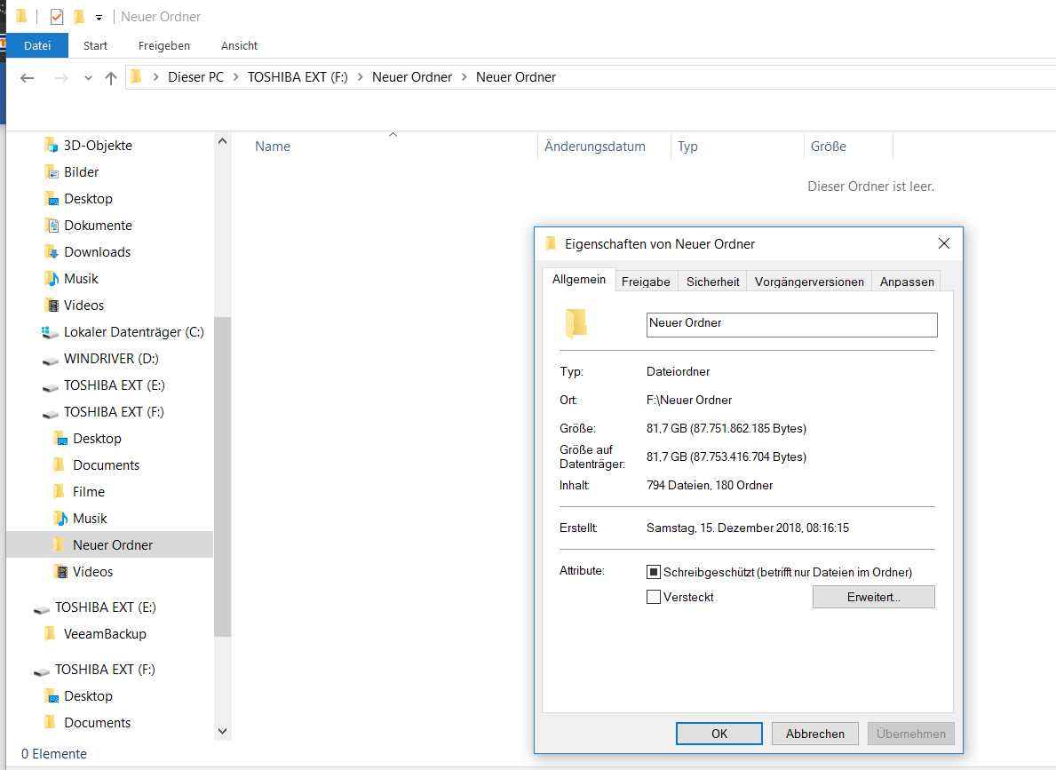
Task: Close the Eigenschaften von Neuer Ordner dialog
Action: pyautogui.click(x=944, y=243)
